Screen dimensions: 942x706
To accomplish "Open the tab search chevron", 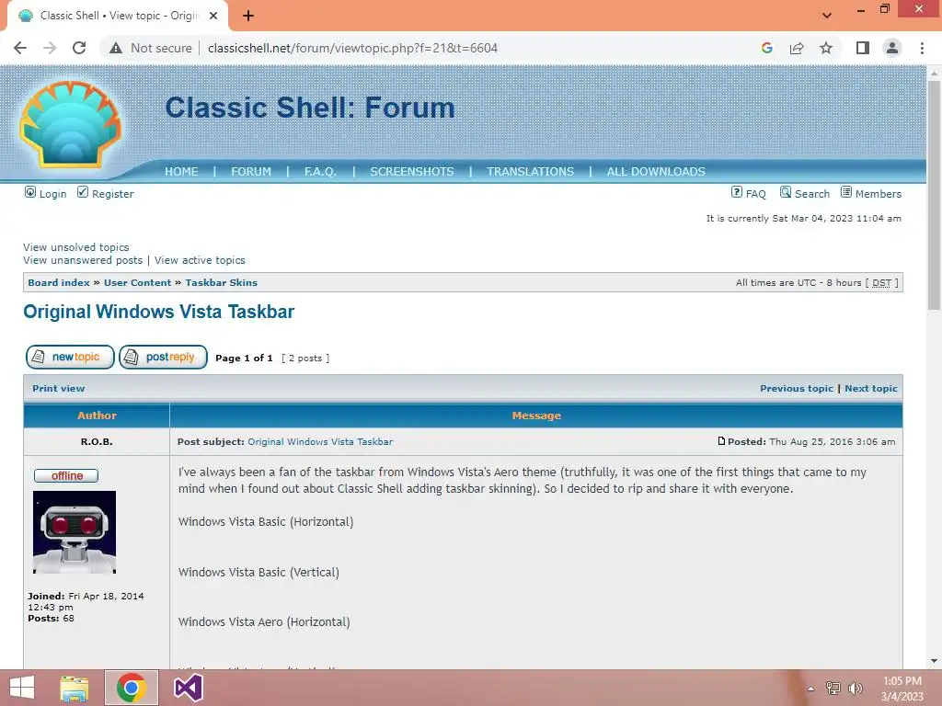I will (x=827, y=16).
